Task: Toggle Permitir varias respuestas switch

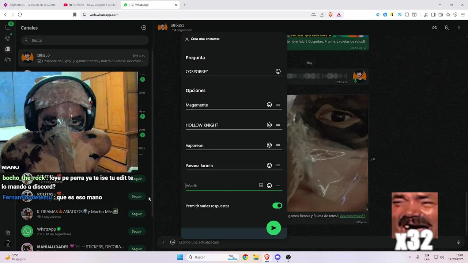Action: [x=277, y=206]
